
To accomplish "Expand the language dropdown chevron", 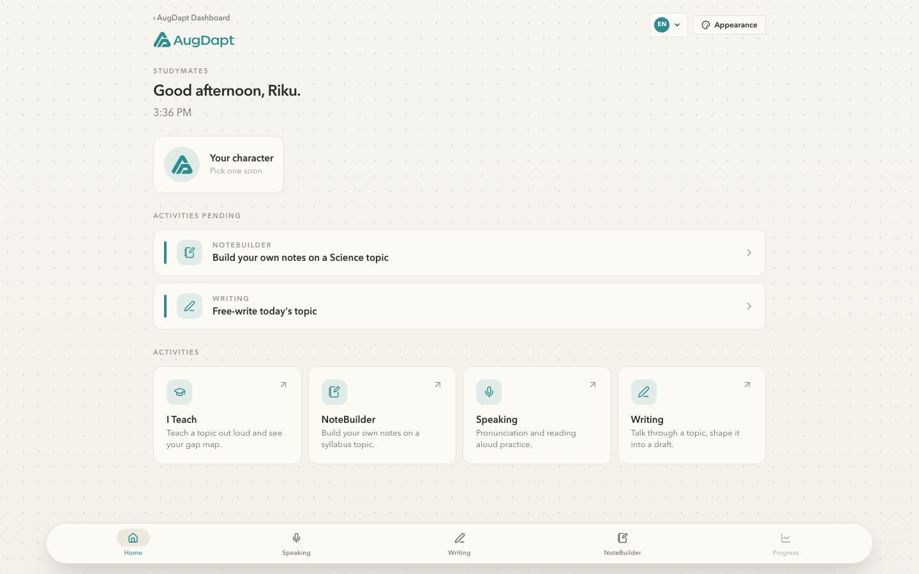I will point(677,25).
